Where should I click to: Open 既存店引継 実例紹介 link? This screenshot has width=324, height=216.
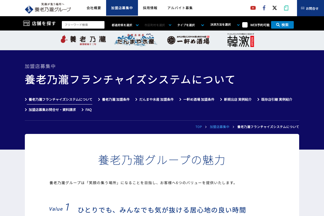pyautogui.click(x=275, y=99)
